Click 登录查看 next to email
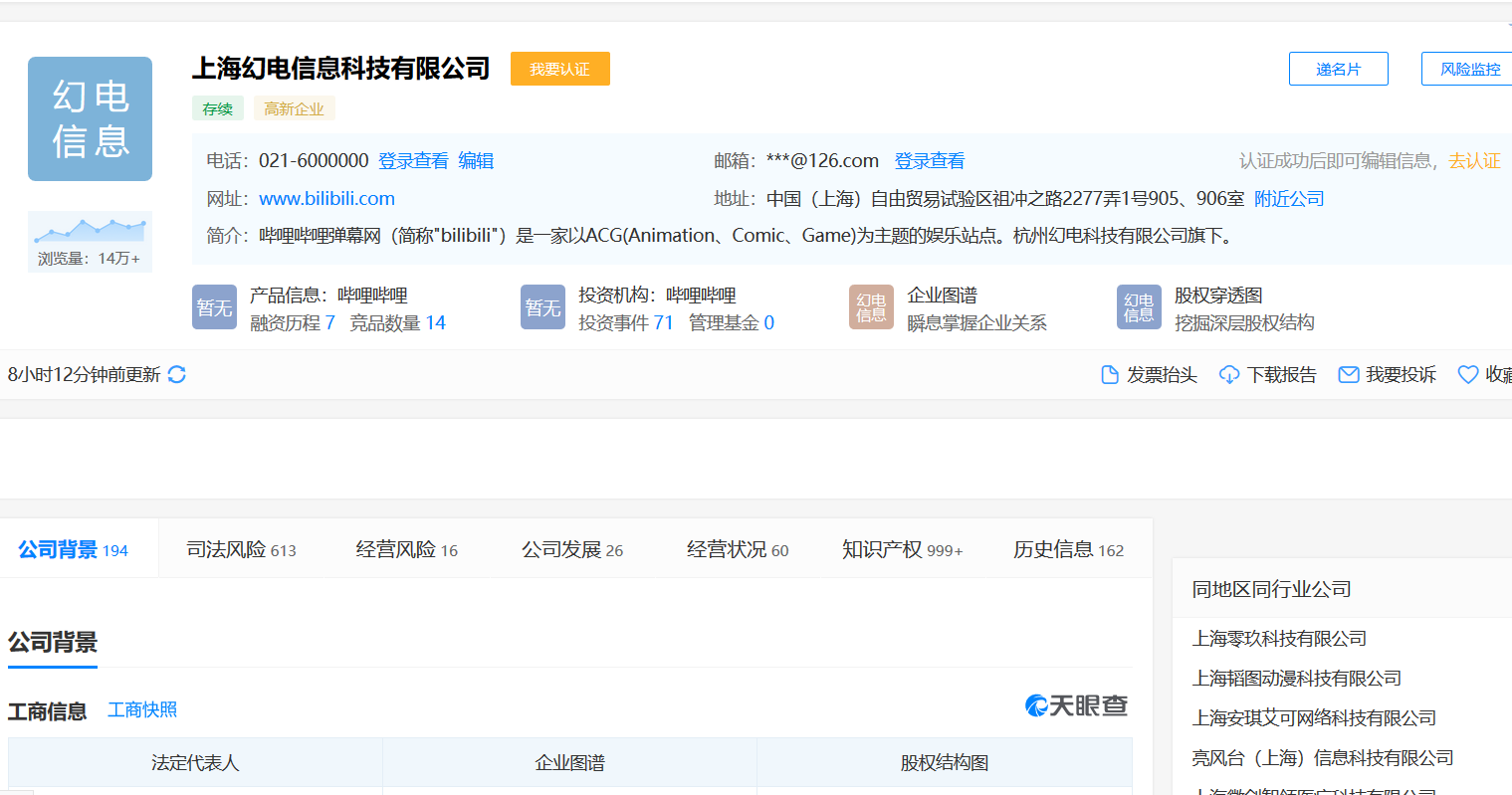 click(930, 161)
